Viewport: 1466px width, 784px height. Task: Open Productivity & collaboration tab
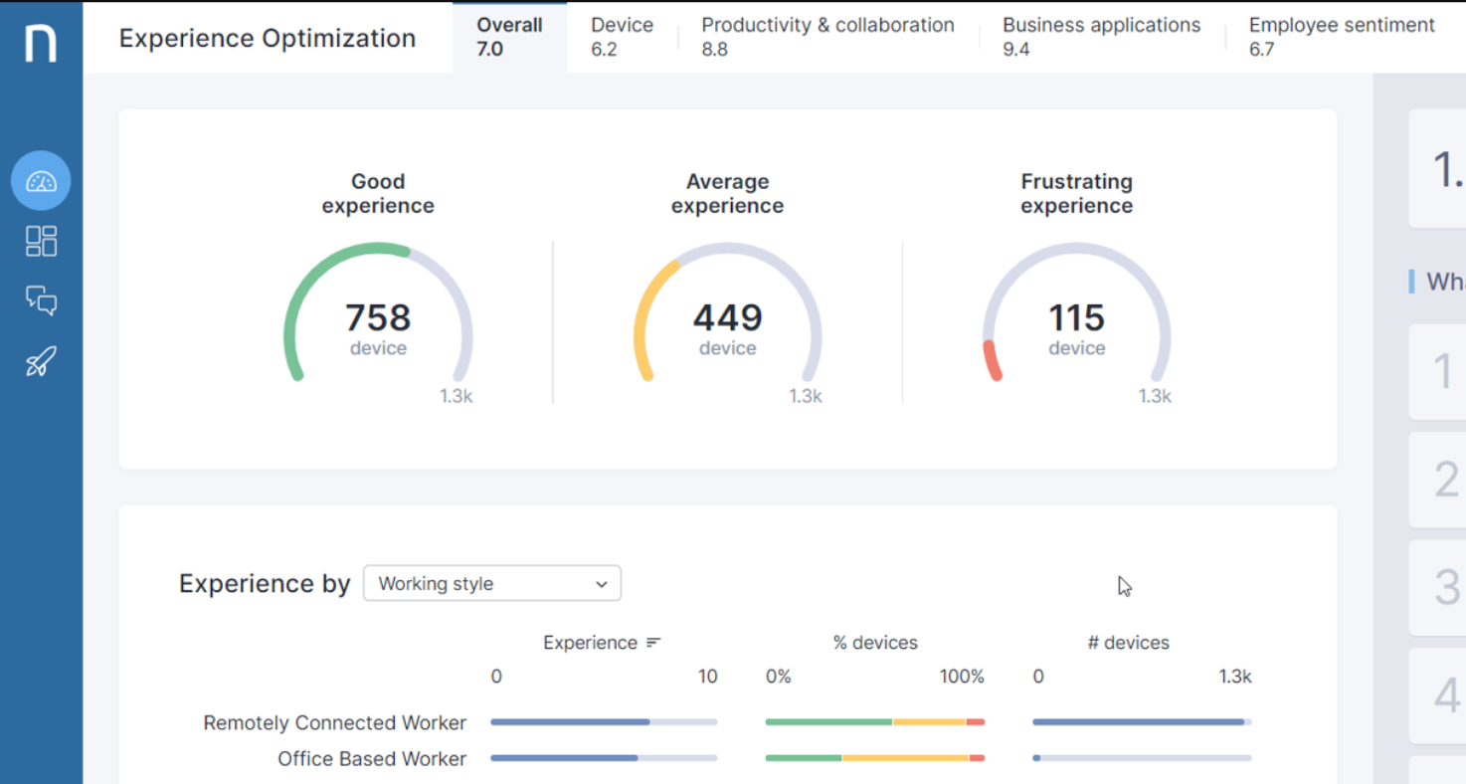[x=827, y=37]
